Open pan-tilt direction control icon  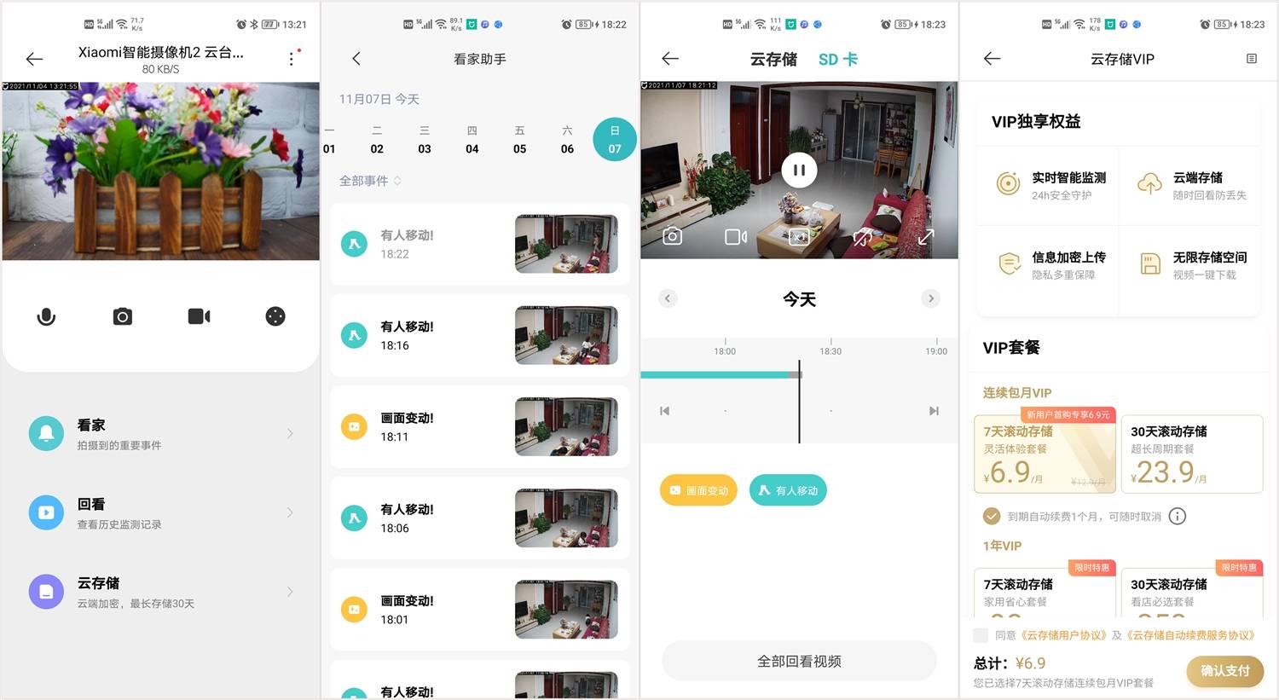click(x=275, y=316)
